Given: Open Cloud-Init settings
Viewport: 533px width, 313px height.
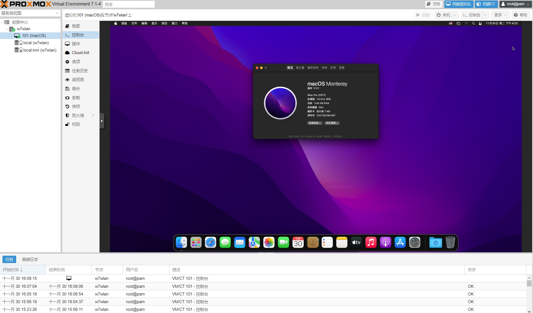Looking at the screenshot, I should point(81,53).
